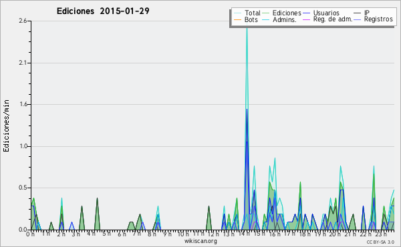The height and width of the screenshot is (247, 401).
Task: Click the 'CC BY-SA 3.0' license text
Action: click(380, 242)
